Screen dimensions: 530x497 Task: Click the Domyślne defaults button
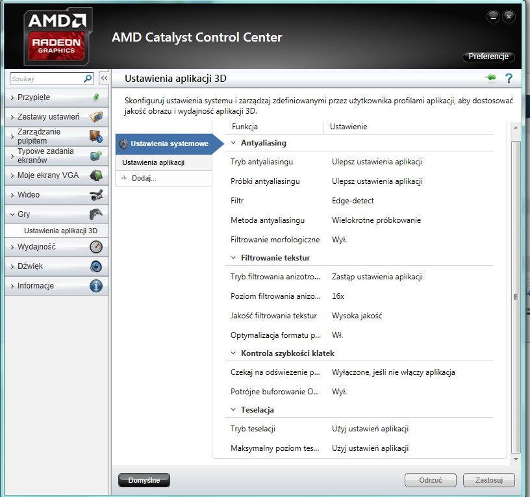click(144, 480)
